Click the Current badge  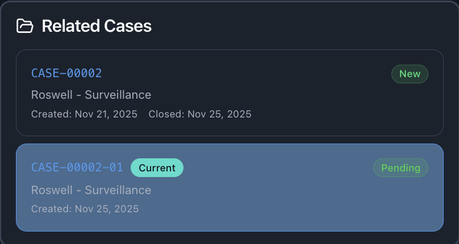point(157,167)
